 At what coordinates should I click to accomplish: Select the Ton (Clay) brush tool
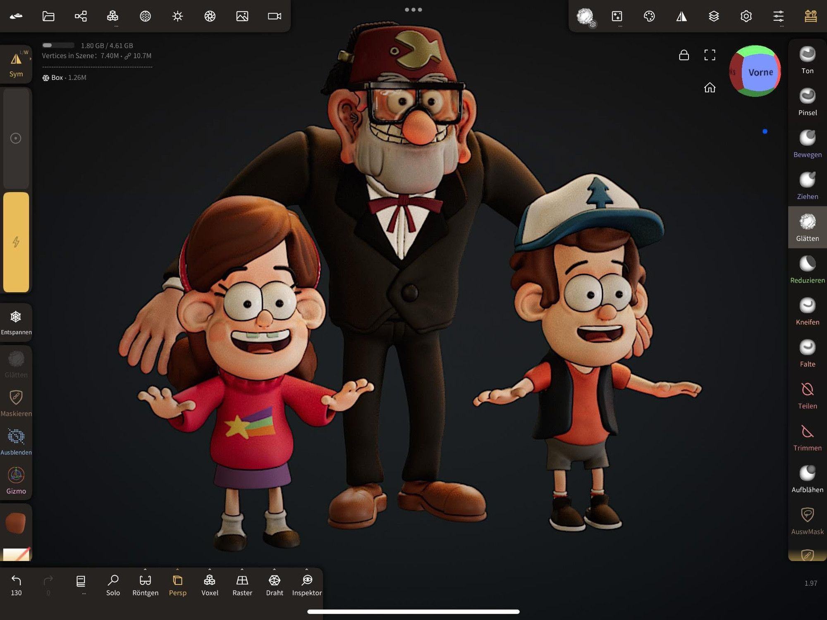[807, 61]
